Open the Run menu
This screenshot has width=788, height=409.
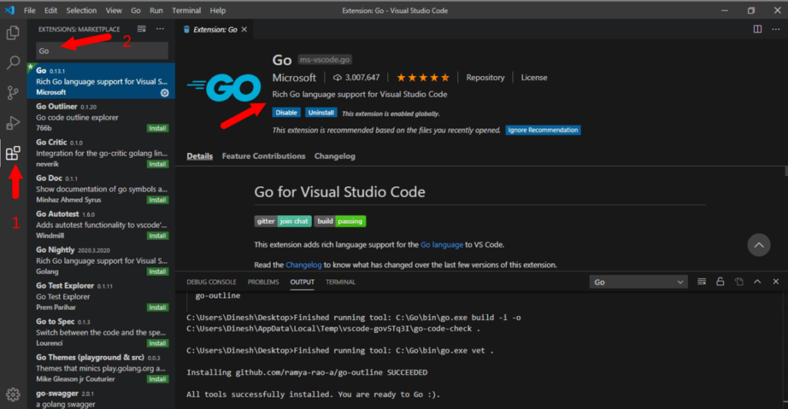[156, 10]
